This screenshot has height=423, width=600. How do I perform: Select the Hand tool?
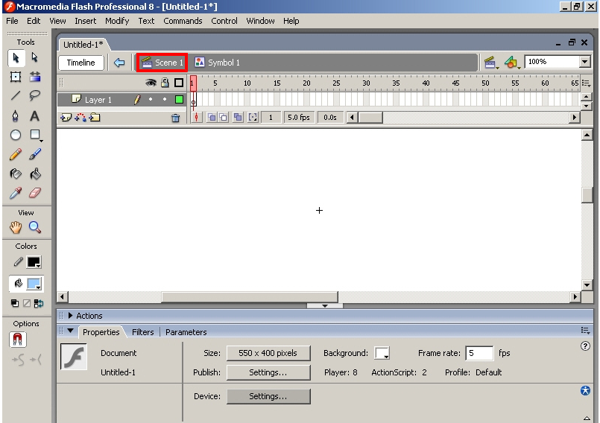[x=16, y=228]
